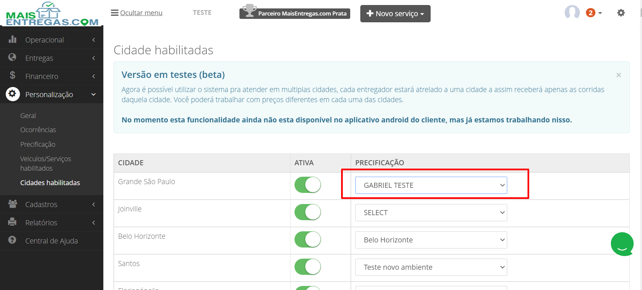Open the Central de Ajuda link

point(52,241)
